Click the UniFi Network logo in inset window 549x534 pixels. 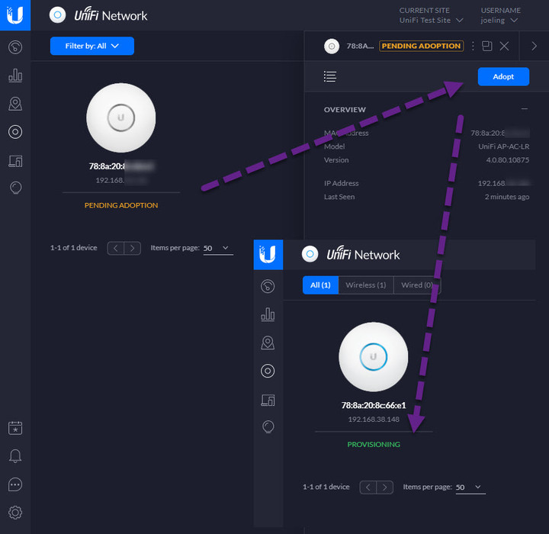point(351,254)
